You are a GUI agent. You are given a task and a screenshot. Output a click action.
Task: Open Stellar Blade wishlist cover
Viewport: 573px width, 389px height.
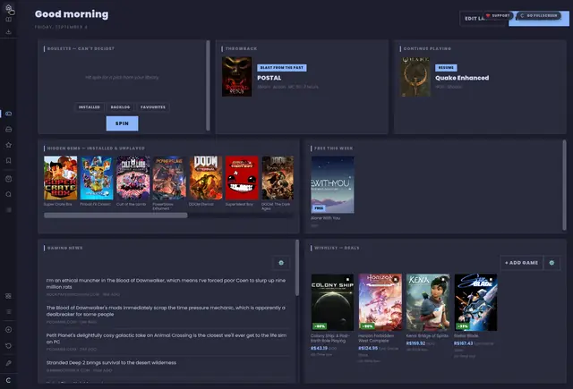[475, 302]
